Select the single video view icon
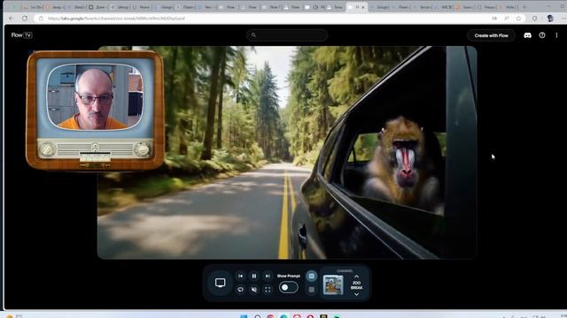The width and height of the screenshot is (567, 318). pos(311,276)
